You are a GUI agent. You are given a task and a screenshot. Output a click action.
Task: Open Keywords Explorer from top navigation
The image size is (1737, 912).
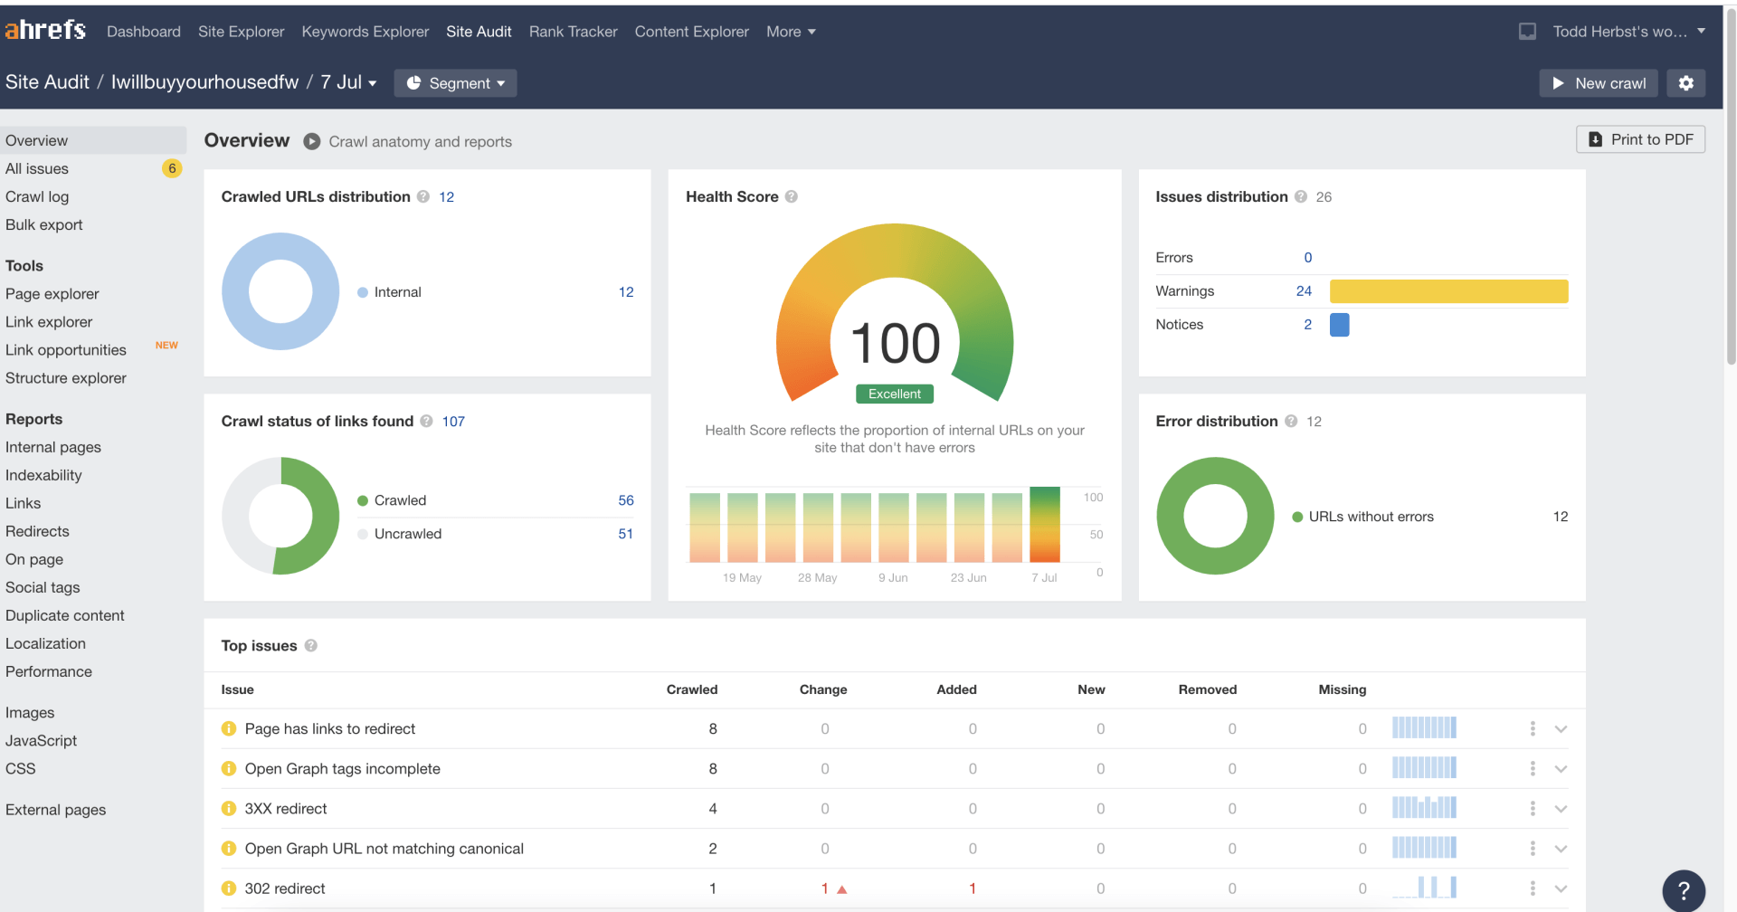365,32
